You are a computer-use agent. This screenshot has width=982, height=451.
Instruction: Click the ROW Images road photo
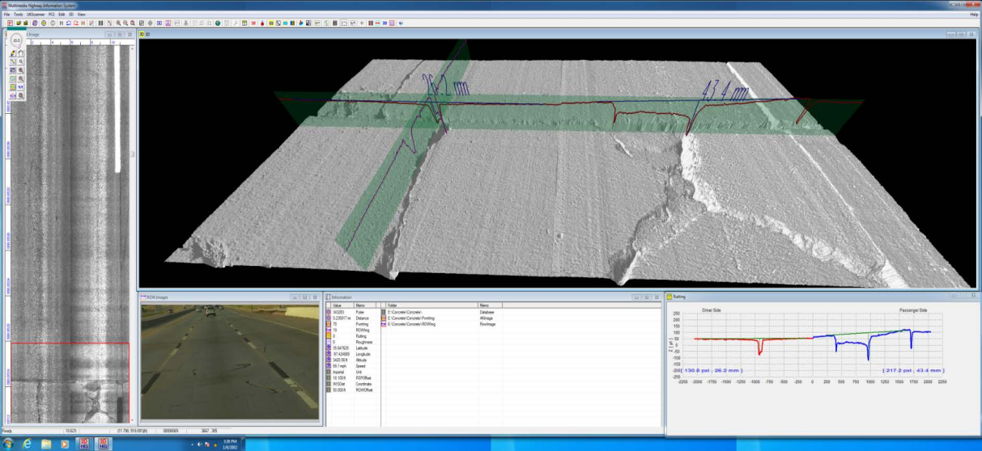[230, 362]
